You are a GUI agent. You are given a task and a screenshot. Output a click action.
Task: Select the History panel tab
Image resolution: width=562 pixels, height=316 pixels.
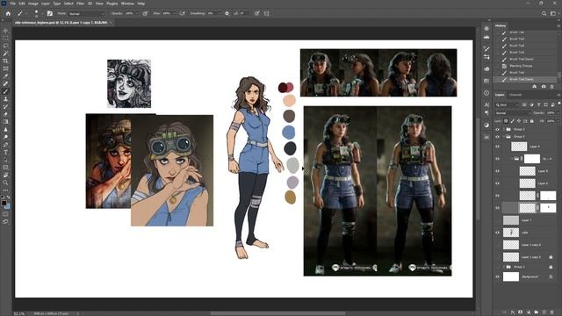pyautogui.click(x=501, y=25)
